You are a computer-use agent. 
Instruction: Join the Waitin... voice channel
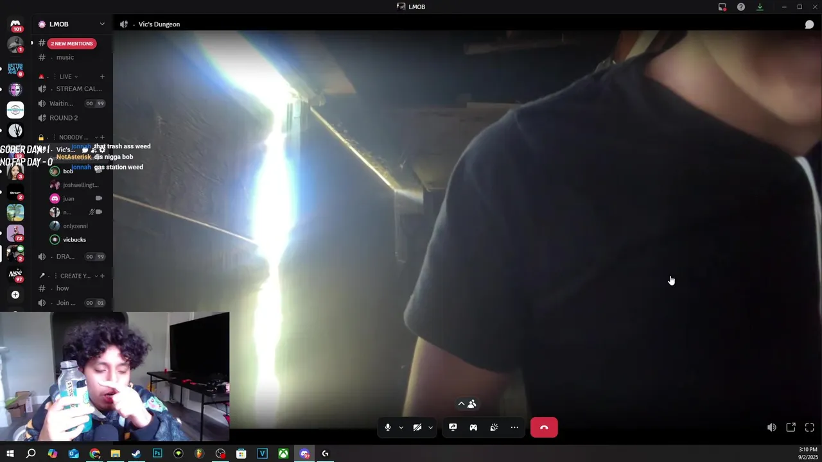tap(72, 103)
